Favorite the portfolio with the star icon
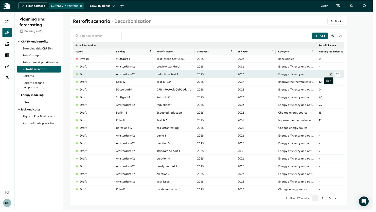The height and width of the screenshot is (212, 376). 122,6
